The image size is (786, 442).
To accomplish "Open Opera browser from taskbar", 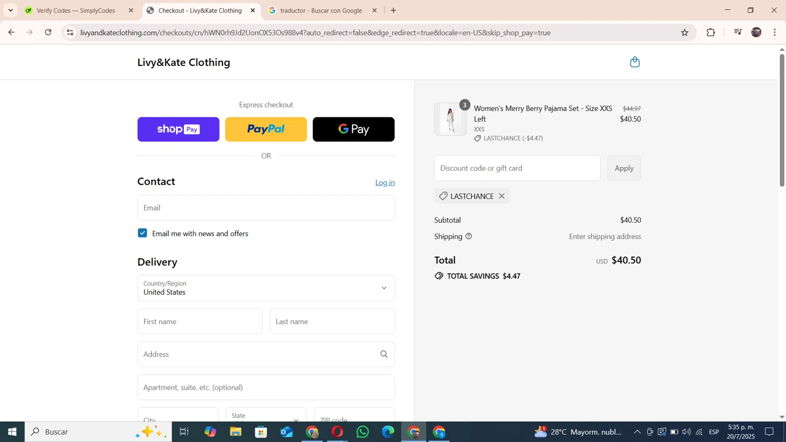I will pos(337,432).
